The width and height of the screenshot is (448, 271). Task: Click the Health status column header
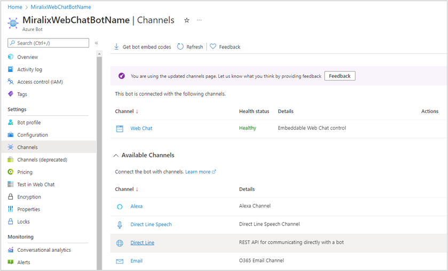coord(254,111)
